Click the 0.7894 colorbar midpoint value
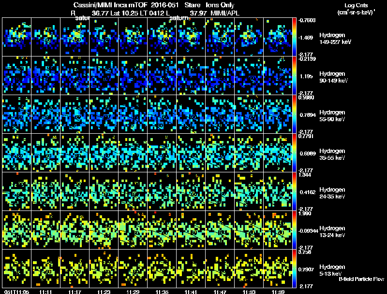The width and height of the screenshot is (387, 294). (x=308, y=115)
